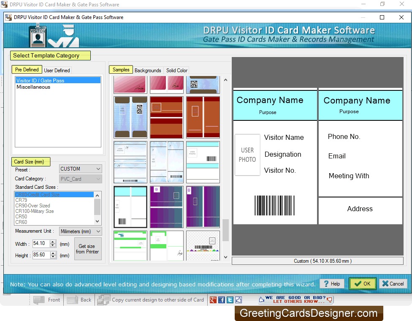Increase Height using spinner up arrow
Image resolution: width=412 pixels, height=321 pixels.
pos(53,253)
